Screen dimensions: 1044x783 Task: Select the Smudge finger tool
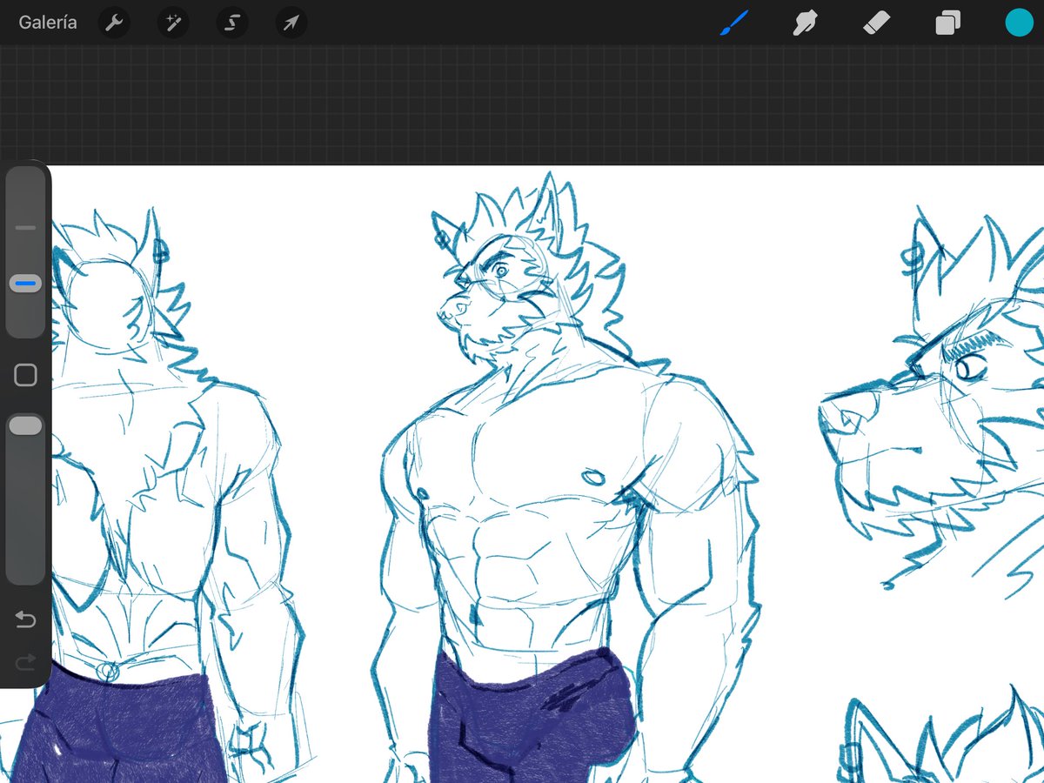(x=806, y=23)
